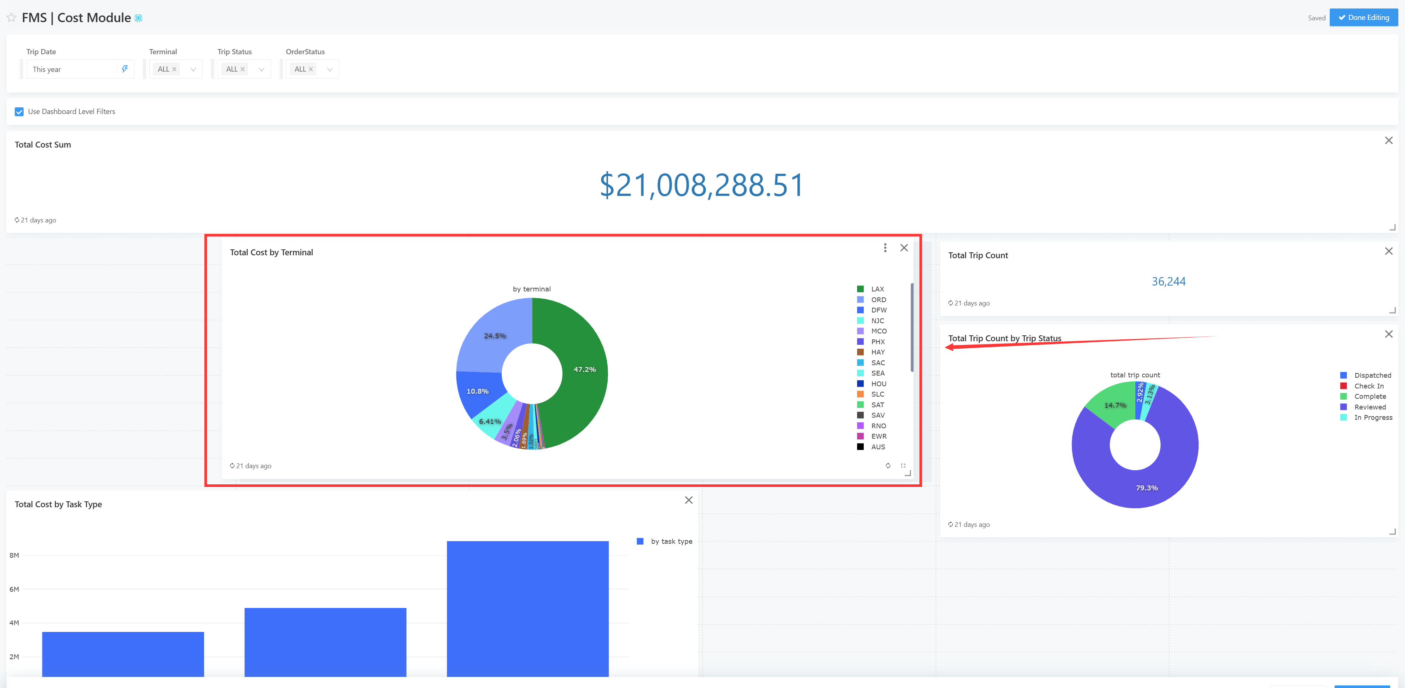
Task: Remove the Total Cost by Task Type widget
Action: coord(689,501)
